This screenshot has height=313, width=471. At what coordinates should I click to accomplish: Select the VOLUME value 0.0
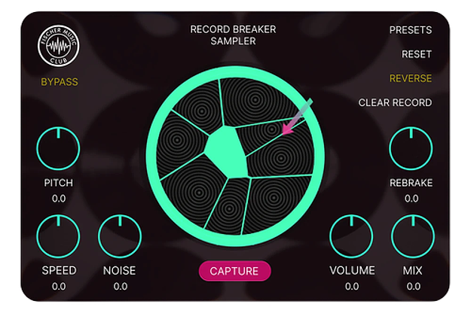pyautogui.click(x=352, y=287)
